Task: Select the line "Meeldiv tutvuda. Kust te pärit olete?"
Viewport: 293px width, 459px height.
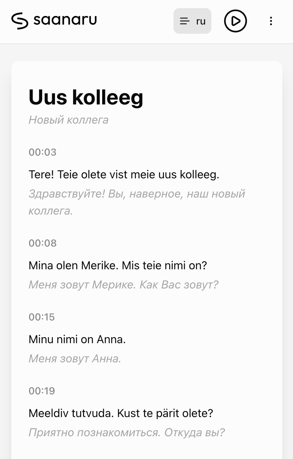Action: pyautogui.click(x=121, y=413)
